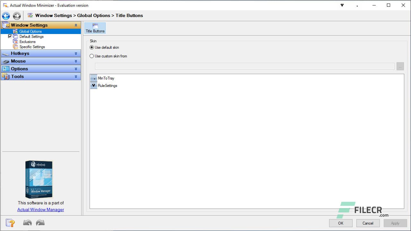Select the Use default skin option

click(x=92, y=47)
